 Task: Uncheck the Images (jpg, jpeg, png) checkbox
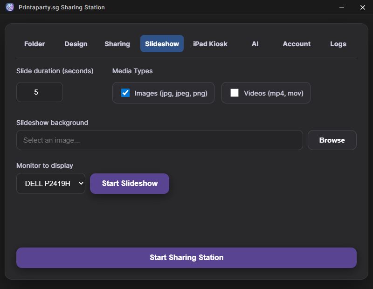(125, 93)
